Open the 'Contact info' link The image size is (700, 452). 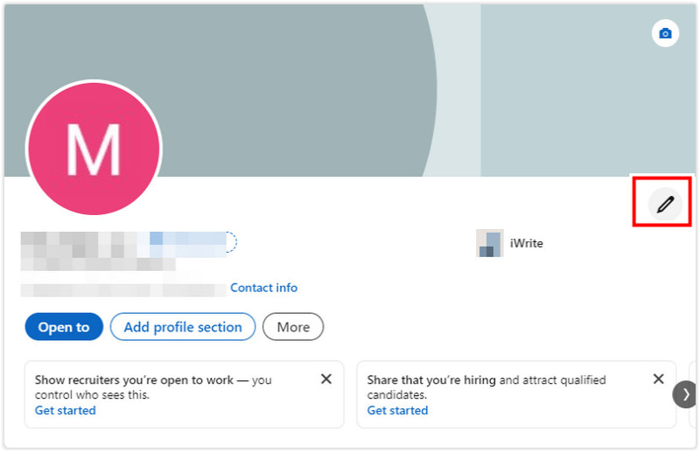tap(263, 288)
